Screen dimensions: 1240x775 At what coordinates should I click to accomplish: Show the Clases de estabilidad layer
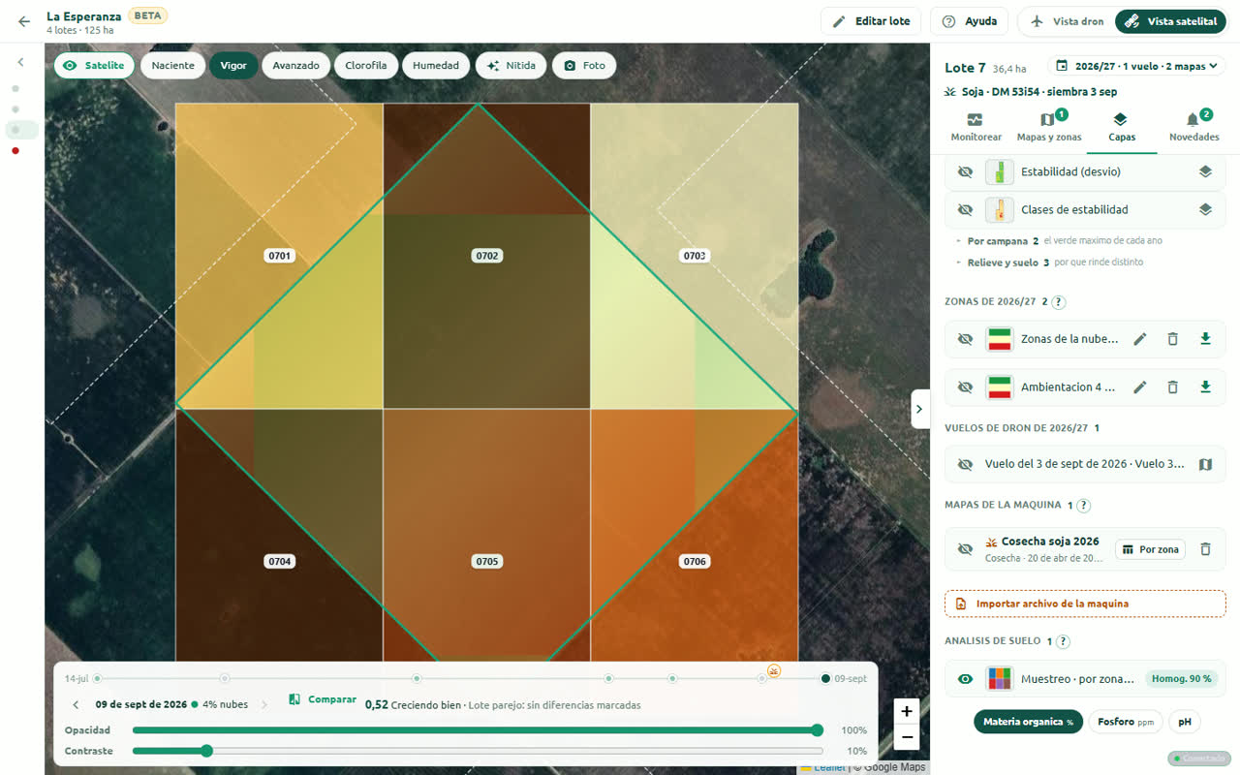(965, 209)
